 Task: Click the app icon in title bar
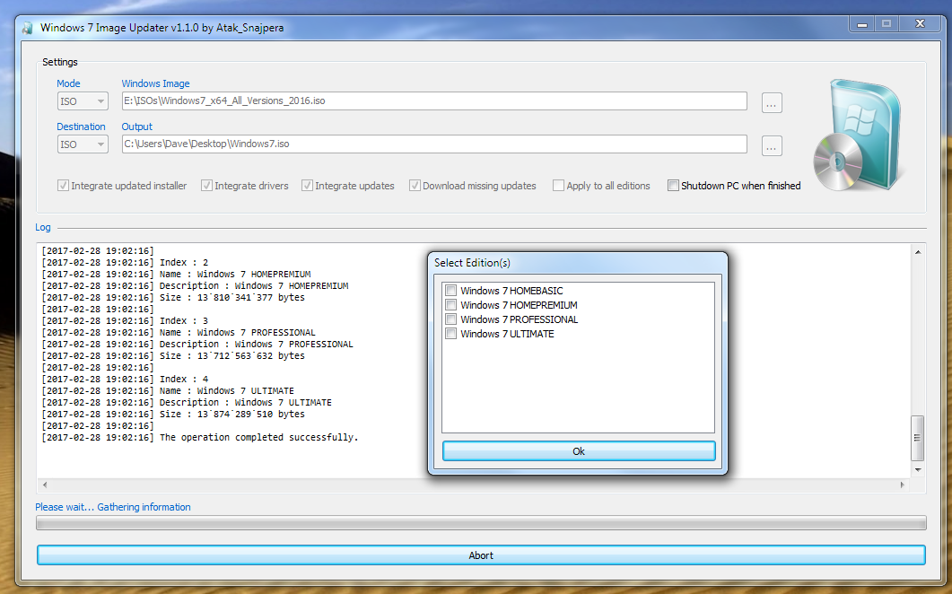[x=27, y=28]
